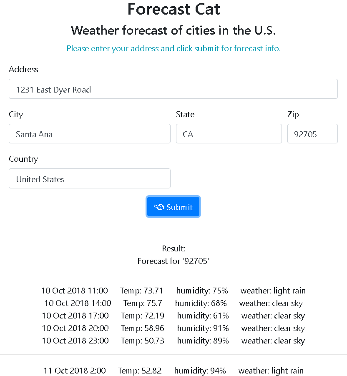Select the City field containing Santa Ana
Screen dimensions: 347x376
click(90, 133)
